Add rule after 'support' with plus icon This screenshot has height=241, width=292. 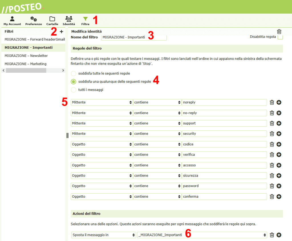pos(279,123)
